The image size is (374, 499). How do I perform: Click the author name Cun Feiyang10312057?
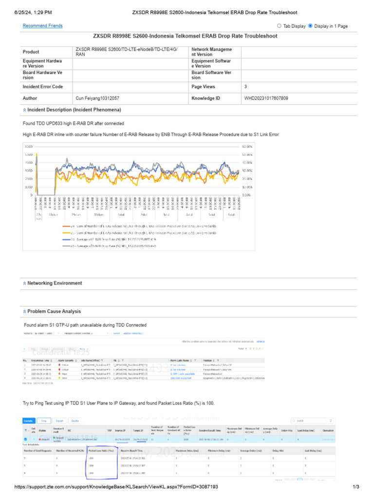coord(97,98)
